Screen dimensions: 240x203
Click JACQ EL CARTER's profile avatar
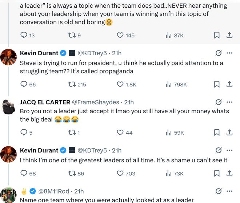(8, 106)
